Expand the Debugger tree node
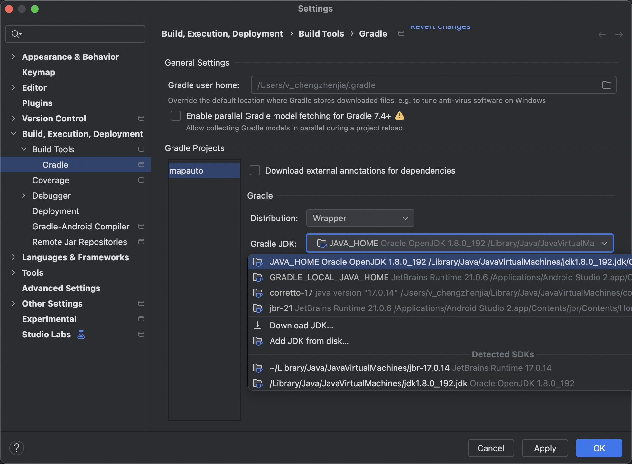 [x=23, y=195]
